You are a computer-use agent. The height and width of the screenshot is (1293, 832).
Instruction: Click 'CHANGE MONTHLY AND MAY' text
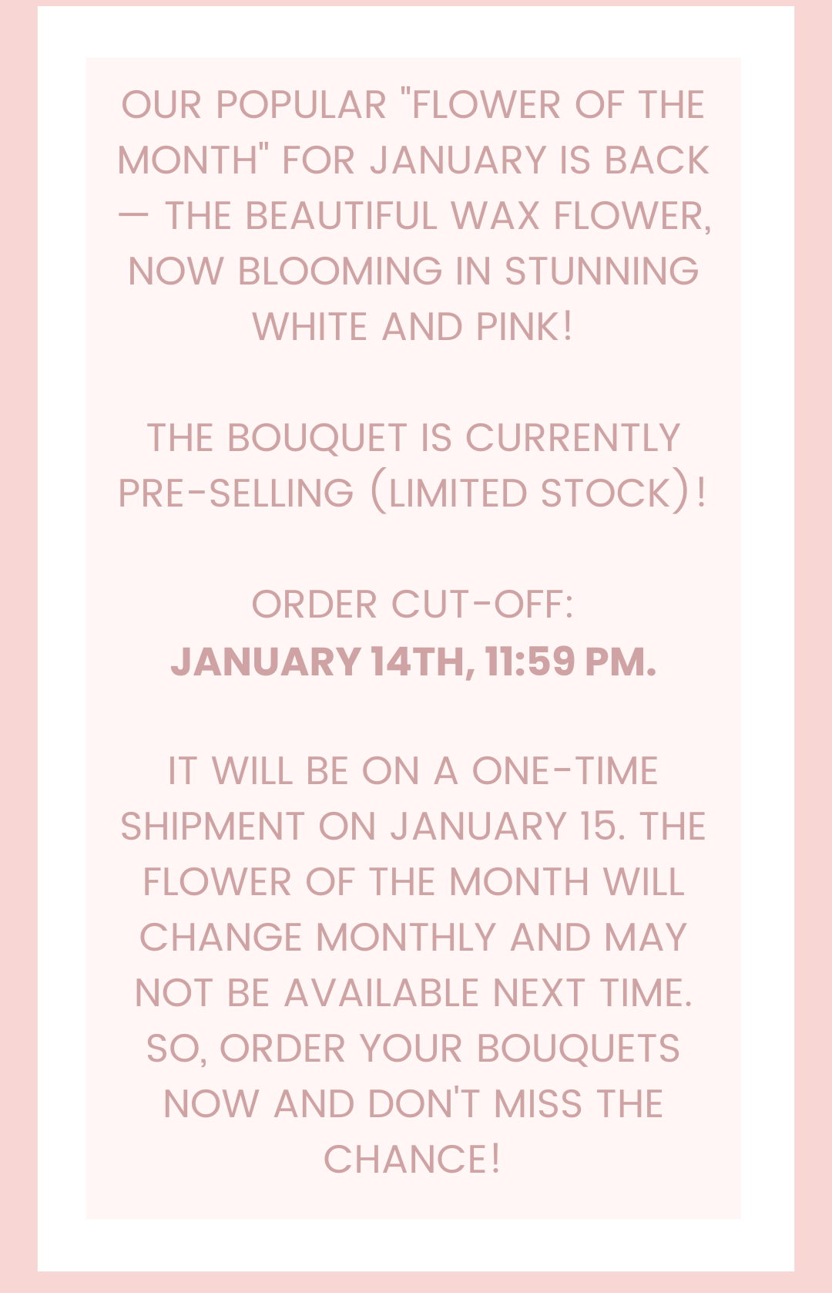coord(413,938)
